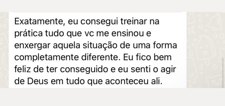Click the word "enxergar" in the message
The height and width of the screenshot is (106, 225).
click(x=32, y=46)
